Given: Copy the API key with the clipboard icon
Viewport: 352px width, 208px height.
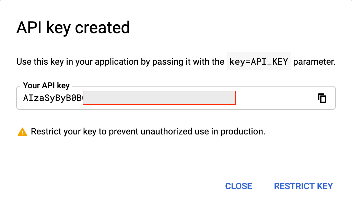Looking at the screenshot, I should 322,98.
